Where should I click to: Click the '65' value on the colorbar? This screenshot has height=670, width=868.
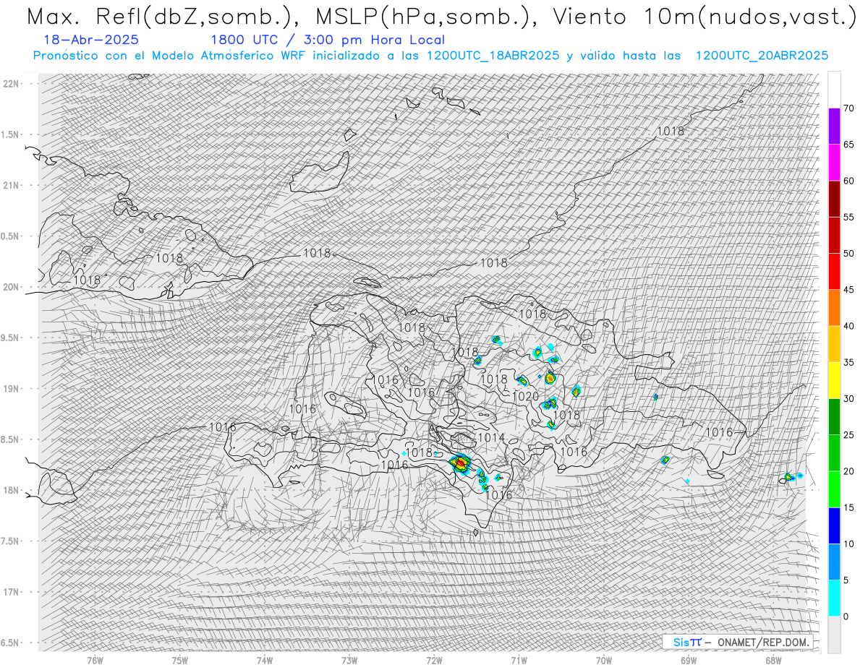click(x=848, y=145)
